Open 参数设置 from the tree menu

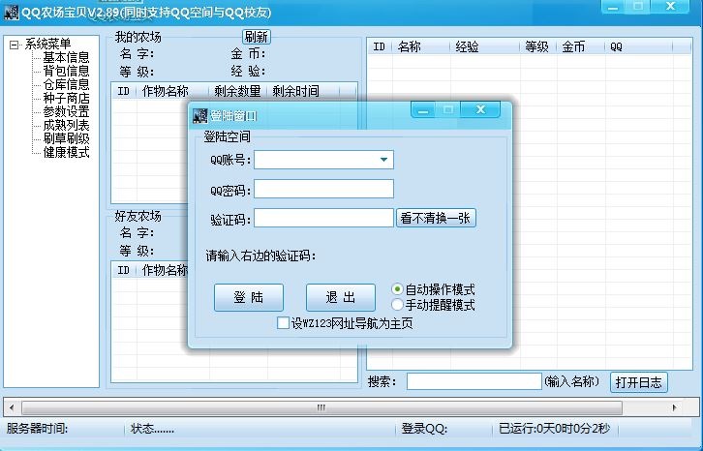click(66, 111)
